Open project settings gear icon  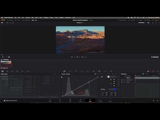coord(158,100)
